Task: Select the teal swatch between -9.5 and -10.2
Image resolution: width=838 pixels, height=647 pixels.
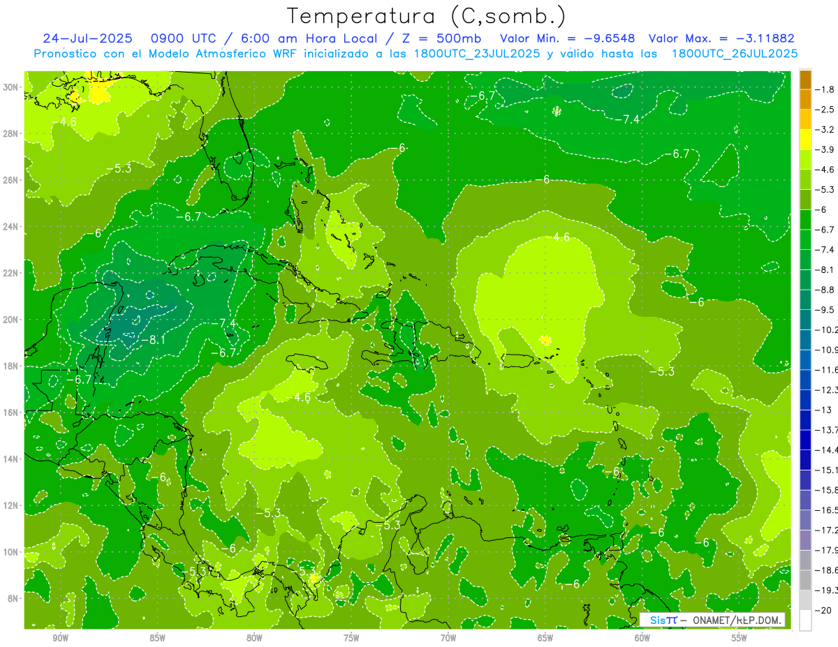Action: 805,320
